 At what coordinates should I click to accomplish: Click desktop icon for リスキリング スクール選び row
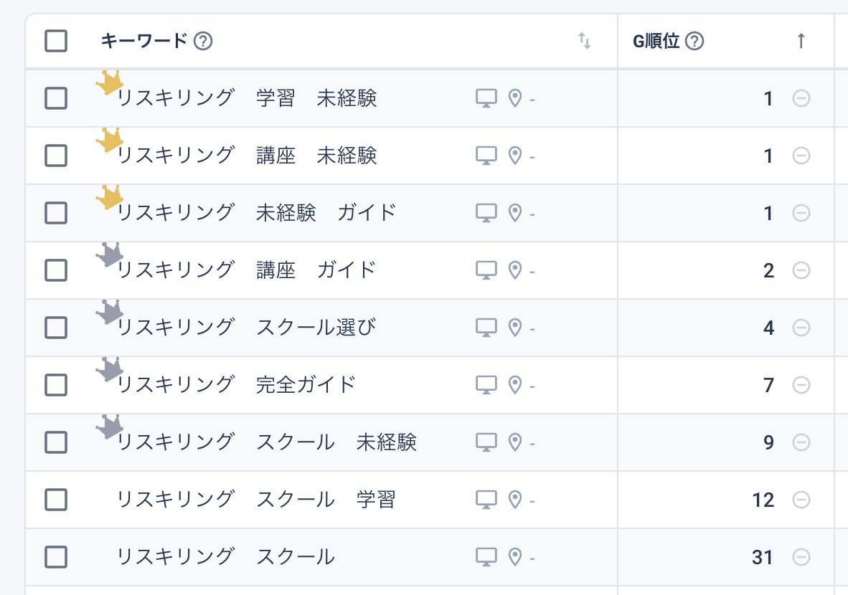pyautogui.click(x=486, y=328)
